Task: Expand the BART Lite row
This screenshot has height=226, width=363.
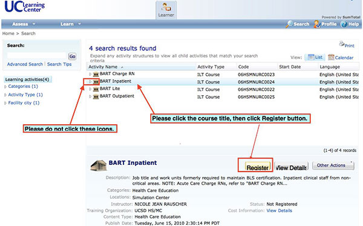Action: pyautogui.click(x=90, y=89)
